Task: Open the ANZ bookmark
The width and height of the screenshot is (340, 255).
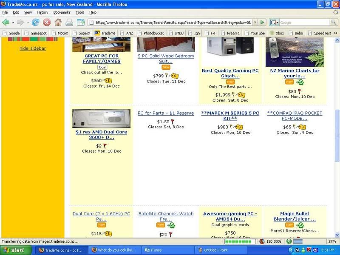Action: tap(127, 33)
